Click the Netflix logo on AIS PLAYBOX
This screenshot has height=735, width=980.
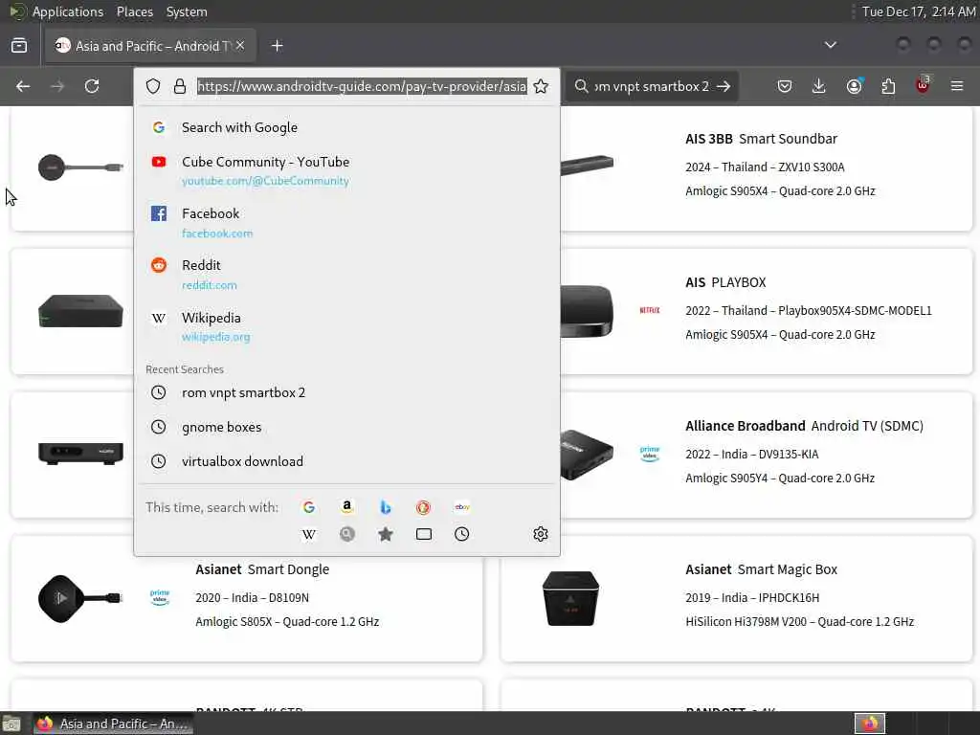[650, 310]
